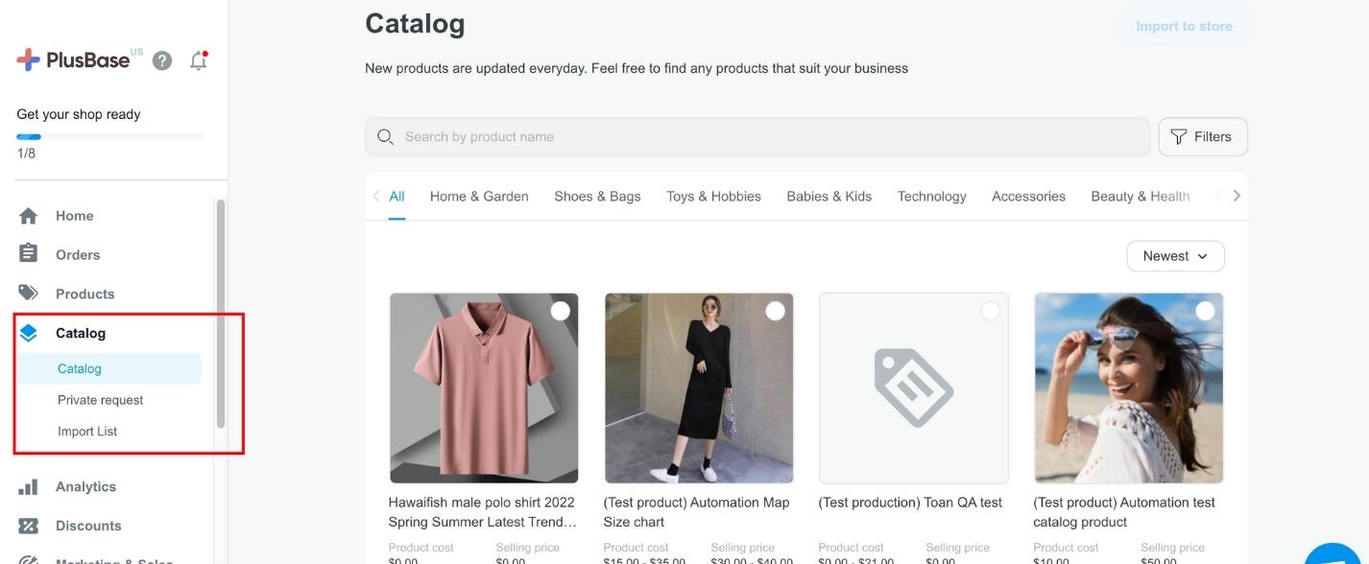
Task: Switch to the Home & Garden tab
Action: point(479,197)
